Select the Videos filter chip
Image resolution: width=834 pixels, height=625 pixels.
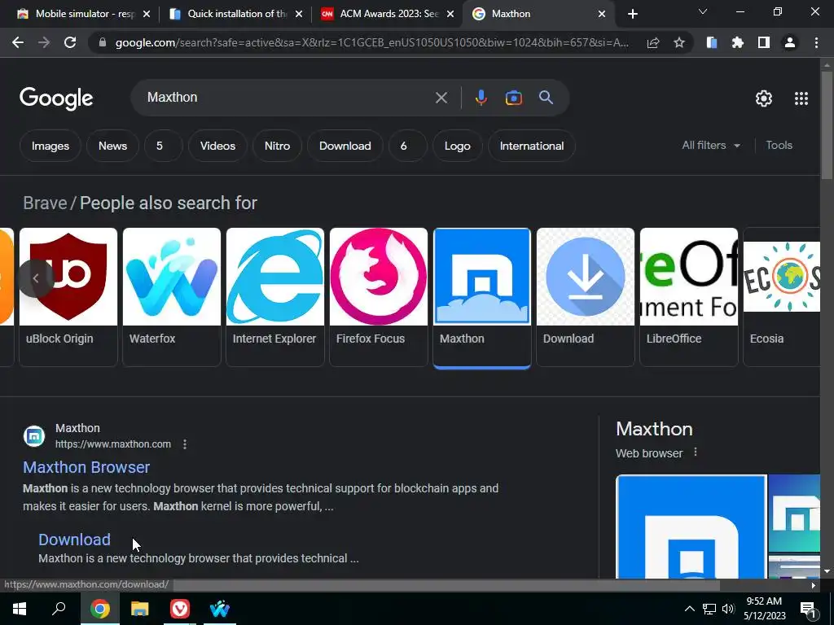point(217,146)
